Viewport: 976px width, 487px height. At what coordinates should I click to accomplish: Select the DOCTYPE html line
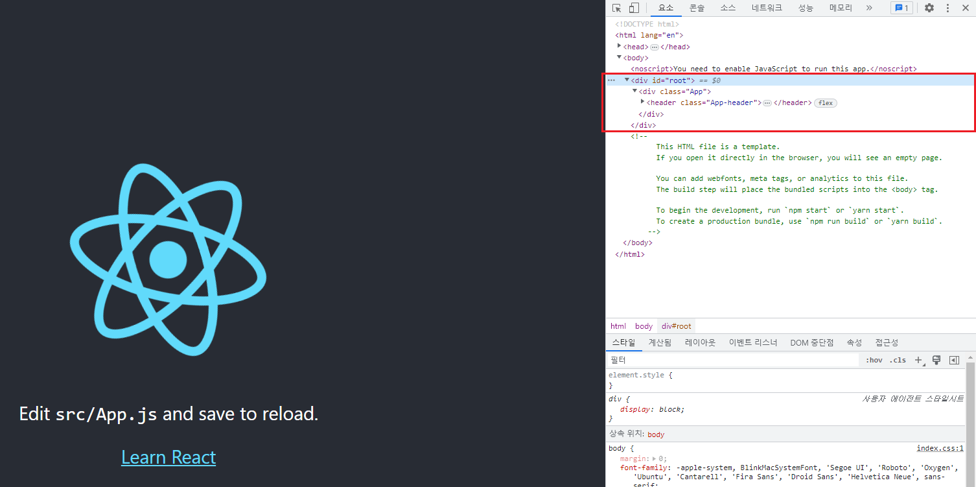point(647,24)
